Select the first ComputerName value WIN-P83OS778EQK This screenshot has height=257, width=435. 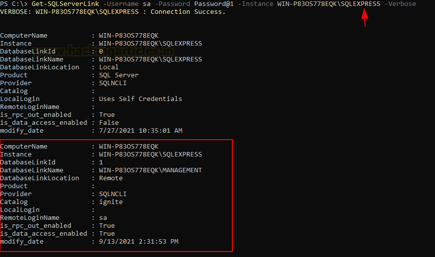pyautogui.click(x=129, y=36)
